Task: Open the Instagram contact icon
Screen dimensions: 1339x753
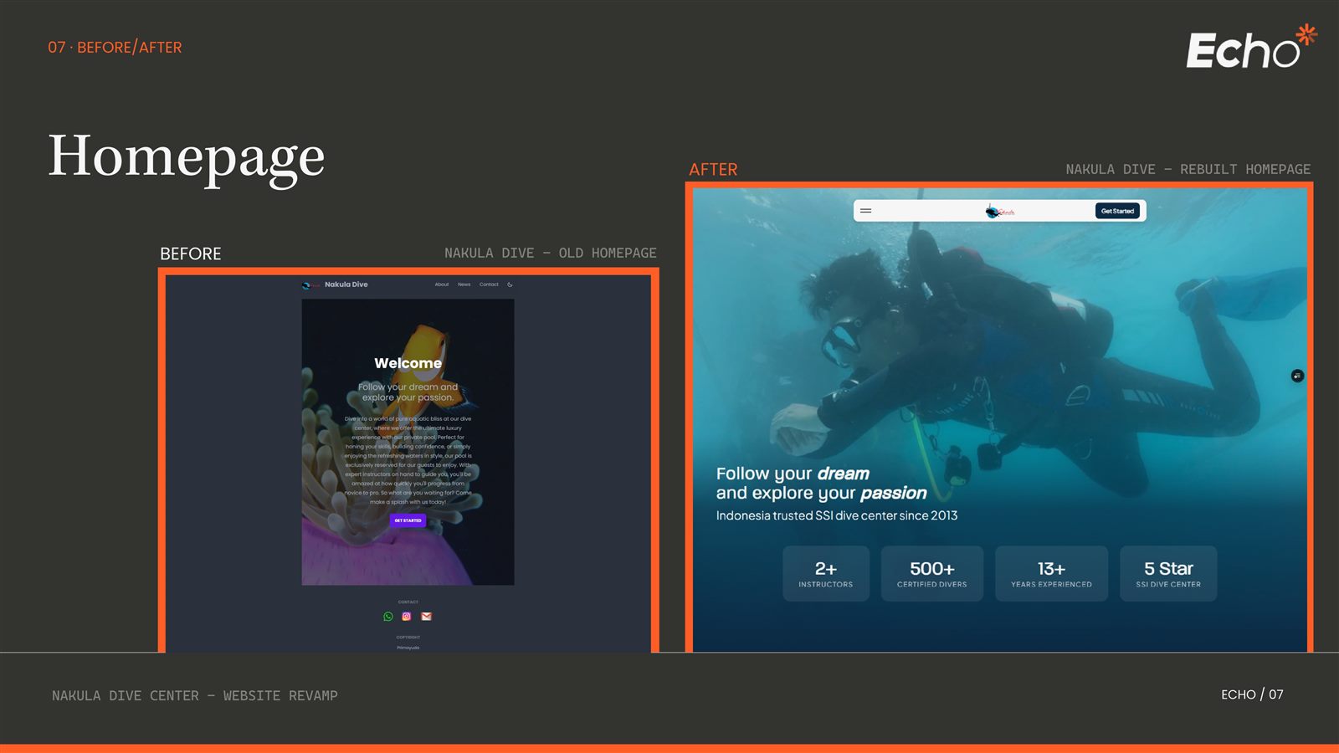Action: [x=407, y=617]
